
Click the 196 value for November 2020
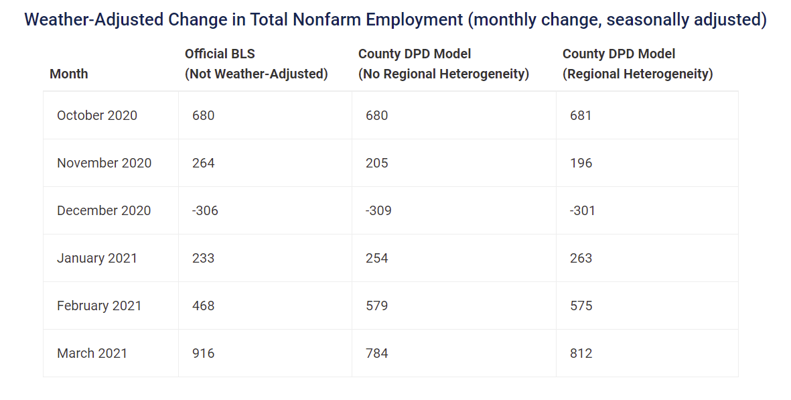[x=581, y=163]
